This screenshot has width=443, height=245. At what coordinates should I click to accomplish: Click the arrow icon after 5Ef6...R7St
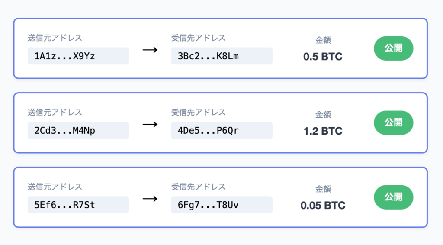[x=150, y=199]
